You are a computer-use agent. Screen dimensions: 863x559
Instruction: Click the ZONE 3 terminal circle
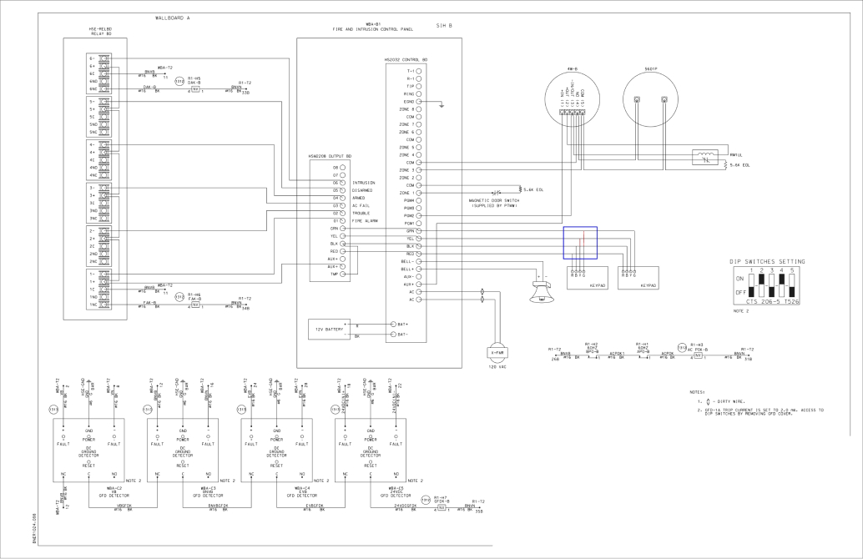pos(419,170)
